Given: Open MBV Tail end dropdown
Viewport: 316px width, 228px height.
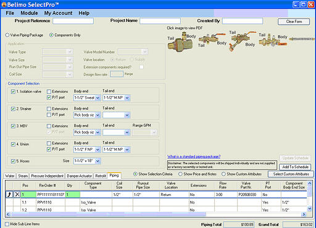Looking at the screenshot, I should [116, 132].
